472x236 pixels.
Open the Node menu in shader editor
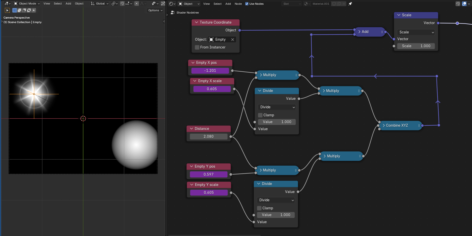tap(238, 4)
